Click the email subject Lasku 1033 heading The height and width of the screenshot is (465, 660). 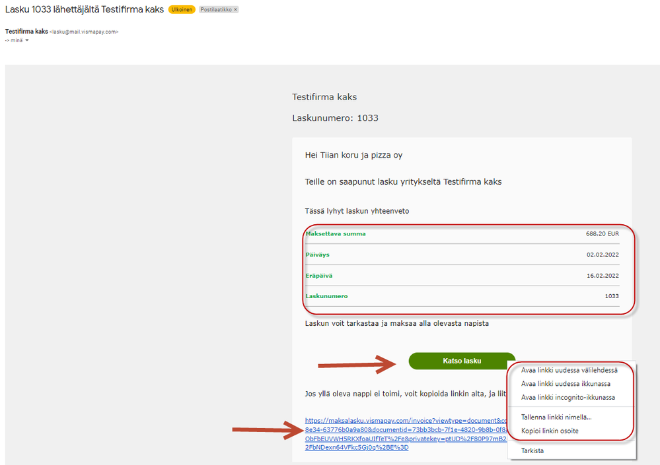pos(84,9)
